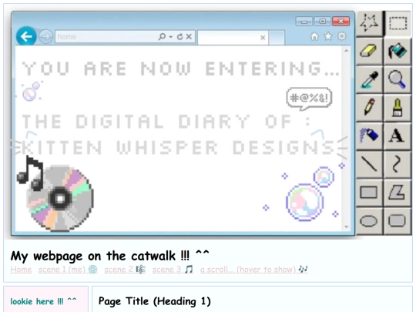
Task: Click the 'lookie here !!! ^^' sidebar heading
Action: [x=43, y=302]
